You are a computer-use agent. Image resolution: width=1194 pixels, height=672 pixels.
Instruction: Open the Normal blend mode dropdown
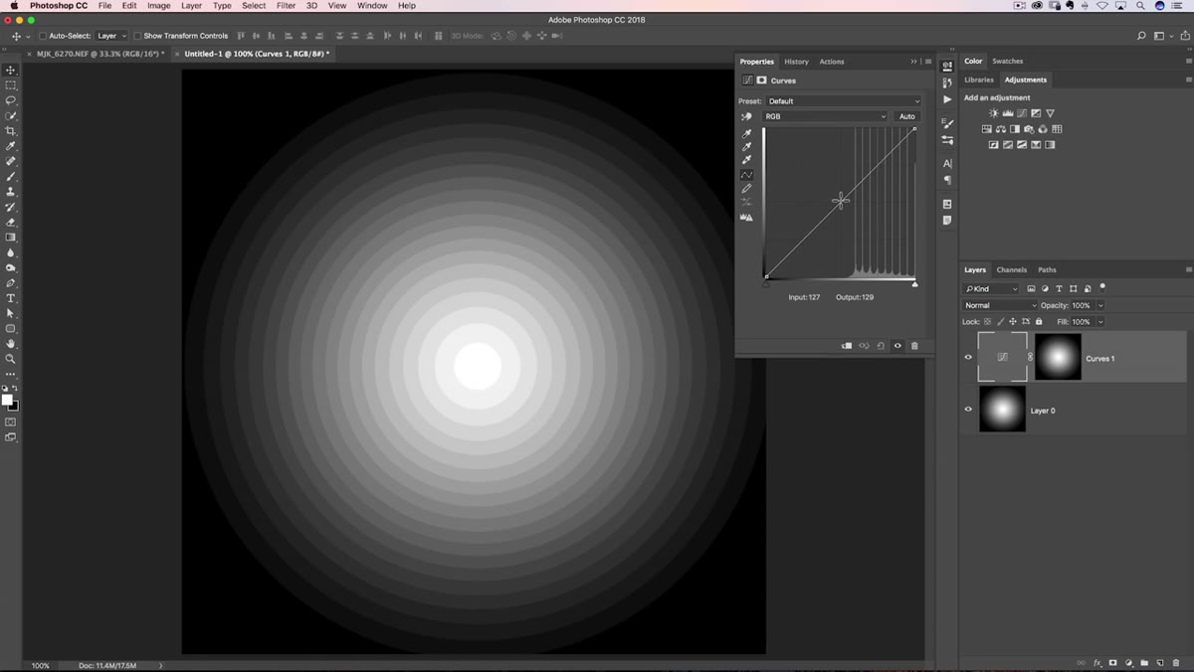pos(1000,305)
